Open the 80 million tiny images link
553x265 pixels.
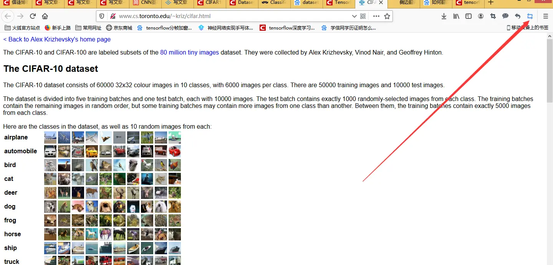coord(189,52)
